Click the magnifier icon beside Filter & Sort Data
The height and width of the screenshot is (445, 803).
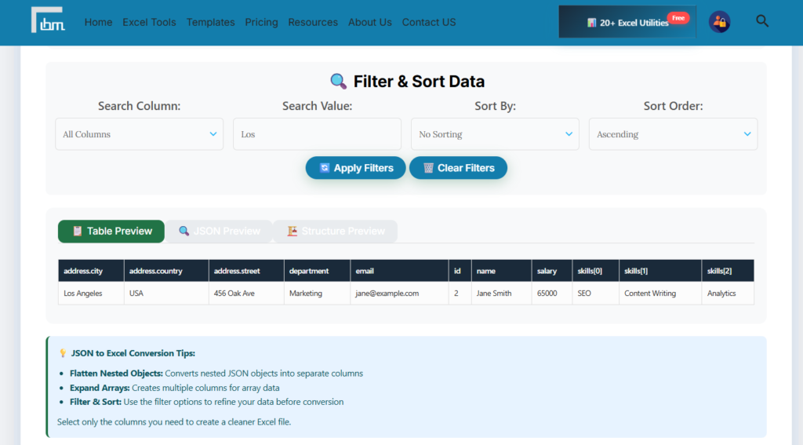pyautogui.click(x=338, y=81)
